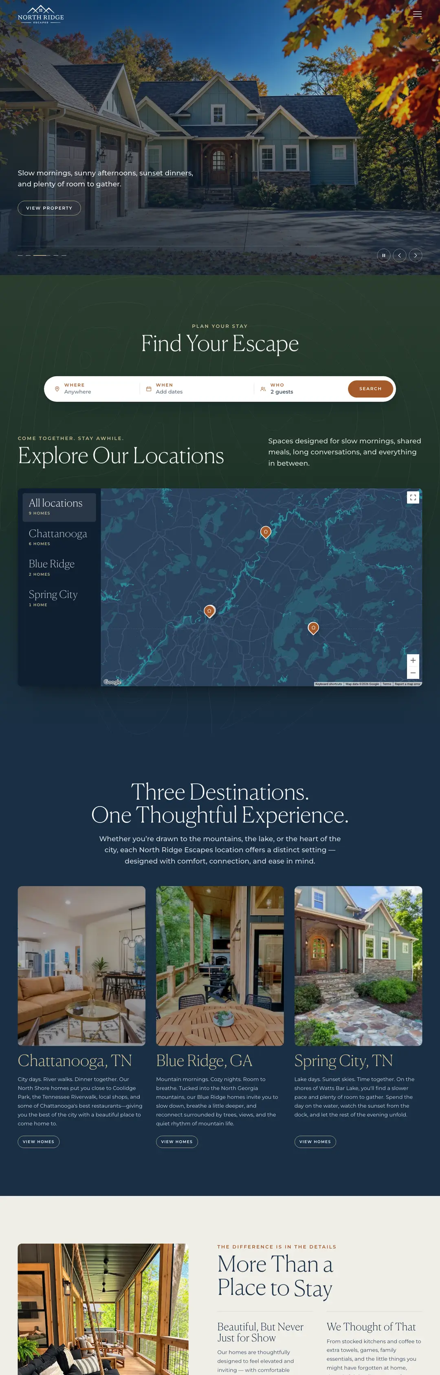This screenshot has width=440, height=1375.
Task: Click the 'We Thought of That' heading
Action: coord(371,1327)
